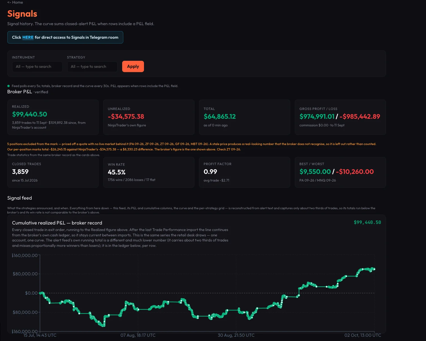Click the green feed status dot
This screenshot has height=341, width=426.
click(9, 86)
